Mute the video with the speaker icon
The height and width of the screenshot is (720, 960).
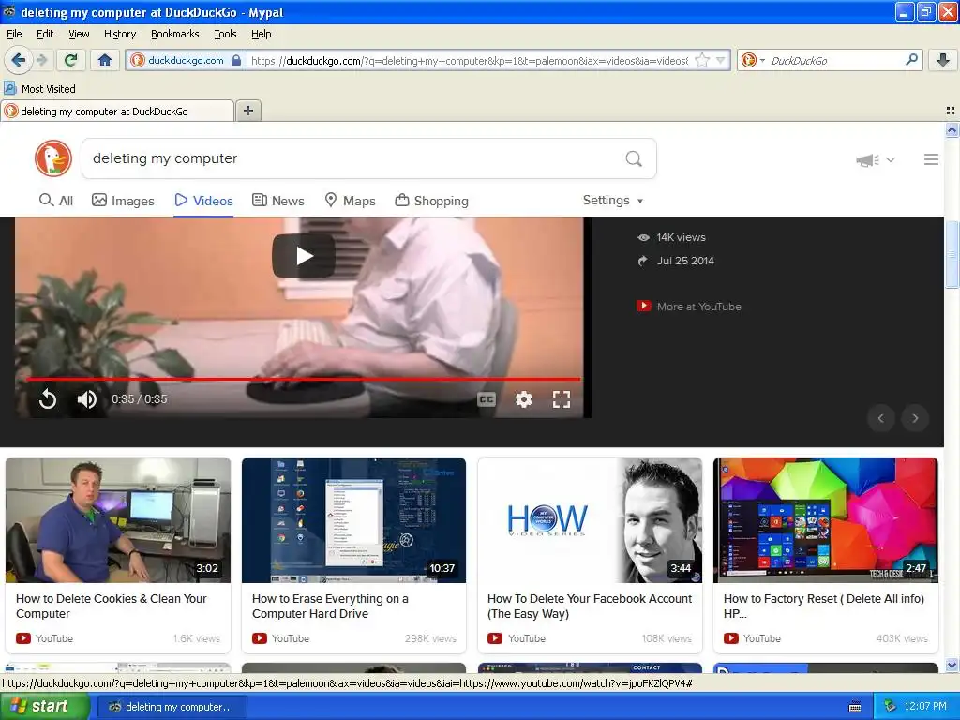click(x=86, y=399)
